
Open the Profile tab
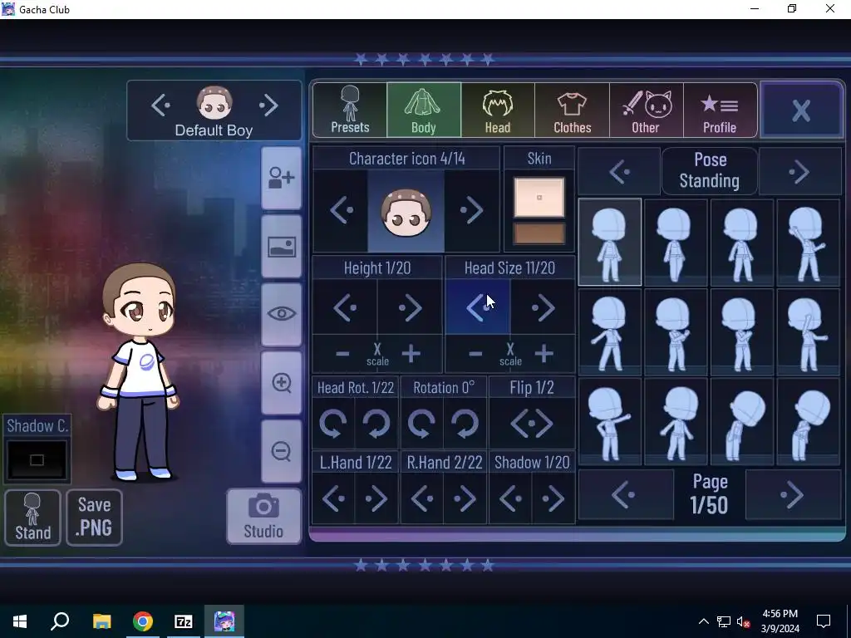point(721,110)
